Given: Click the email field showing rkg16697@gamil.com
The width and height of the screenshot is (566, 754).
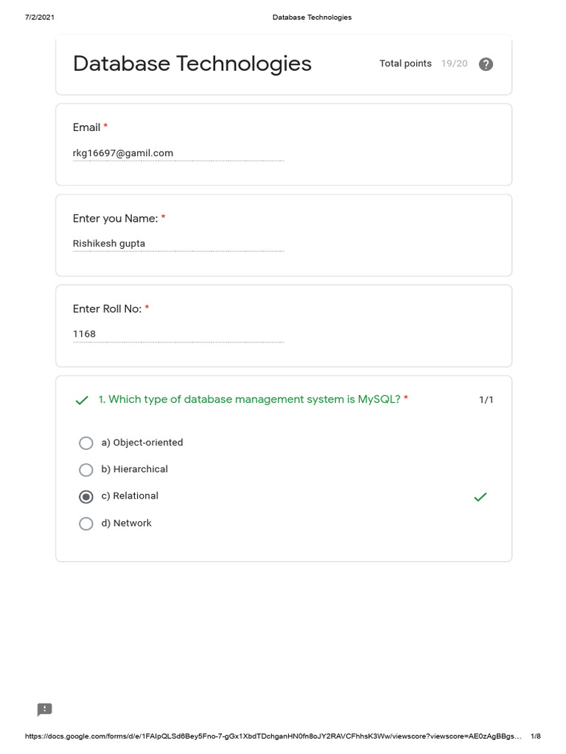Looking at the screenshot, I should pyautogui.click(x=178, y=153).
